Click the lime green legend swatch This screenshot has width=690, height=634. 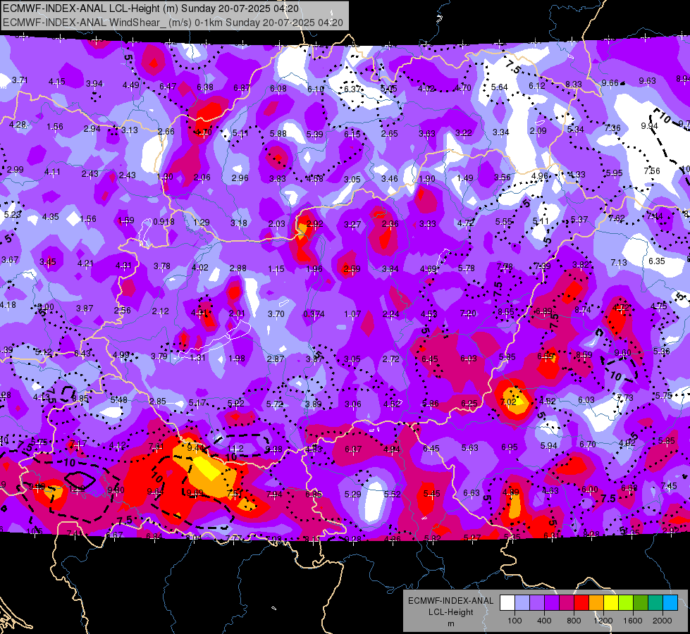(x=626, y=603)
